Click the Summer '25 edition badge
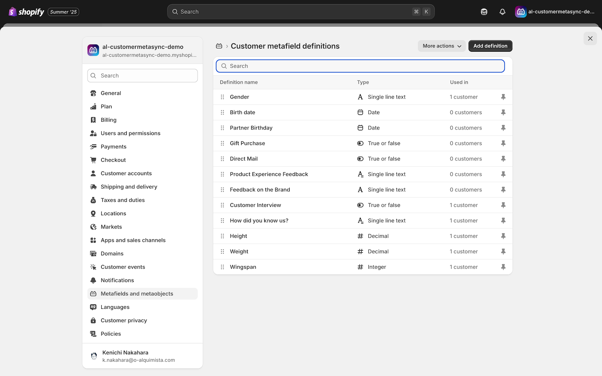Viewport: 602px width, 376px height. (x=64, y=12)
